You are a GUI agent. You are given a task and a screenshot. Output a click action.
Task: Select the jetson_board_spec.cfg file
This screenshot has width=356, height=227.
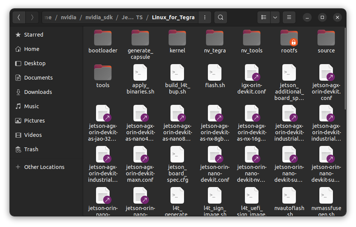tap(177, 164)
